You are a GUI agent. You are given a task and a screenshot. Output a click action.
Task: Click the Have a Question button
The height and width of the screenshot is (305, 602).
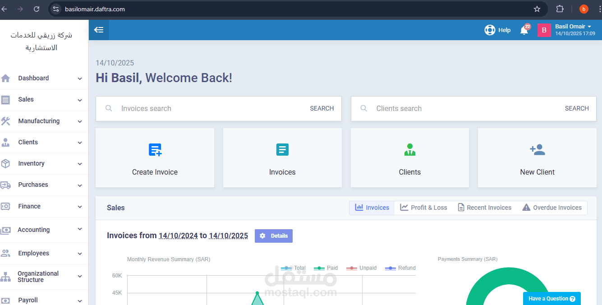552,299
